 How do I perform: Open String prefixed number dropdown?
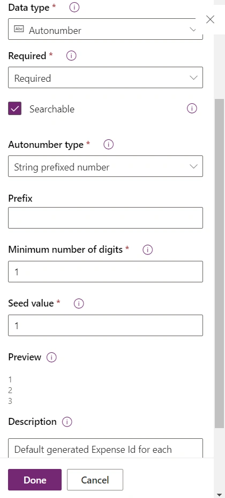click(x=106, y=166)
